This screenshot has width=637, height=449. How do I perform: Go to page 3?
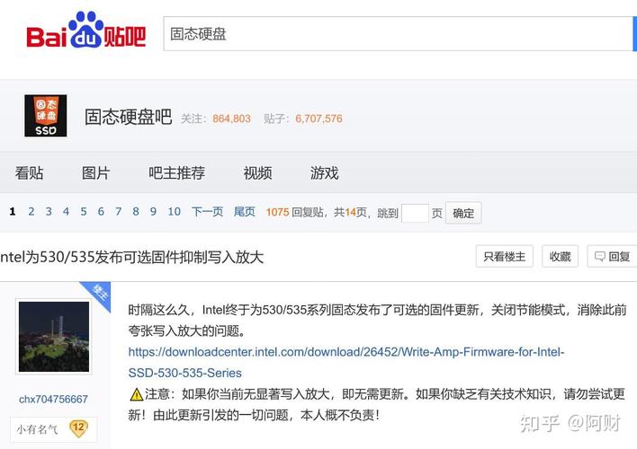[49, 212]
